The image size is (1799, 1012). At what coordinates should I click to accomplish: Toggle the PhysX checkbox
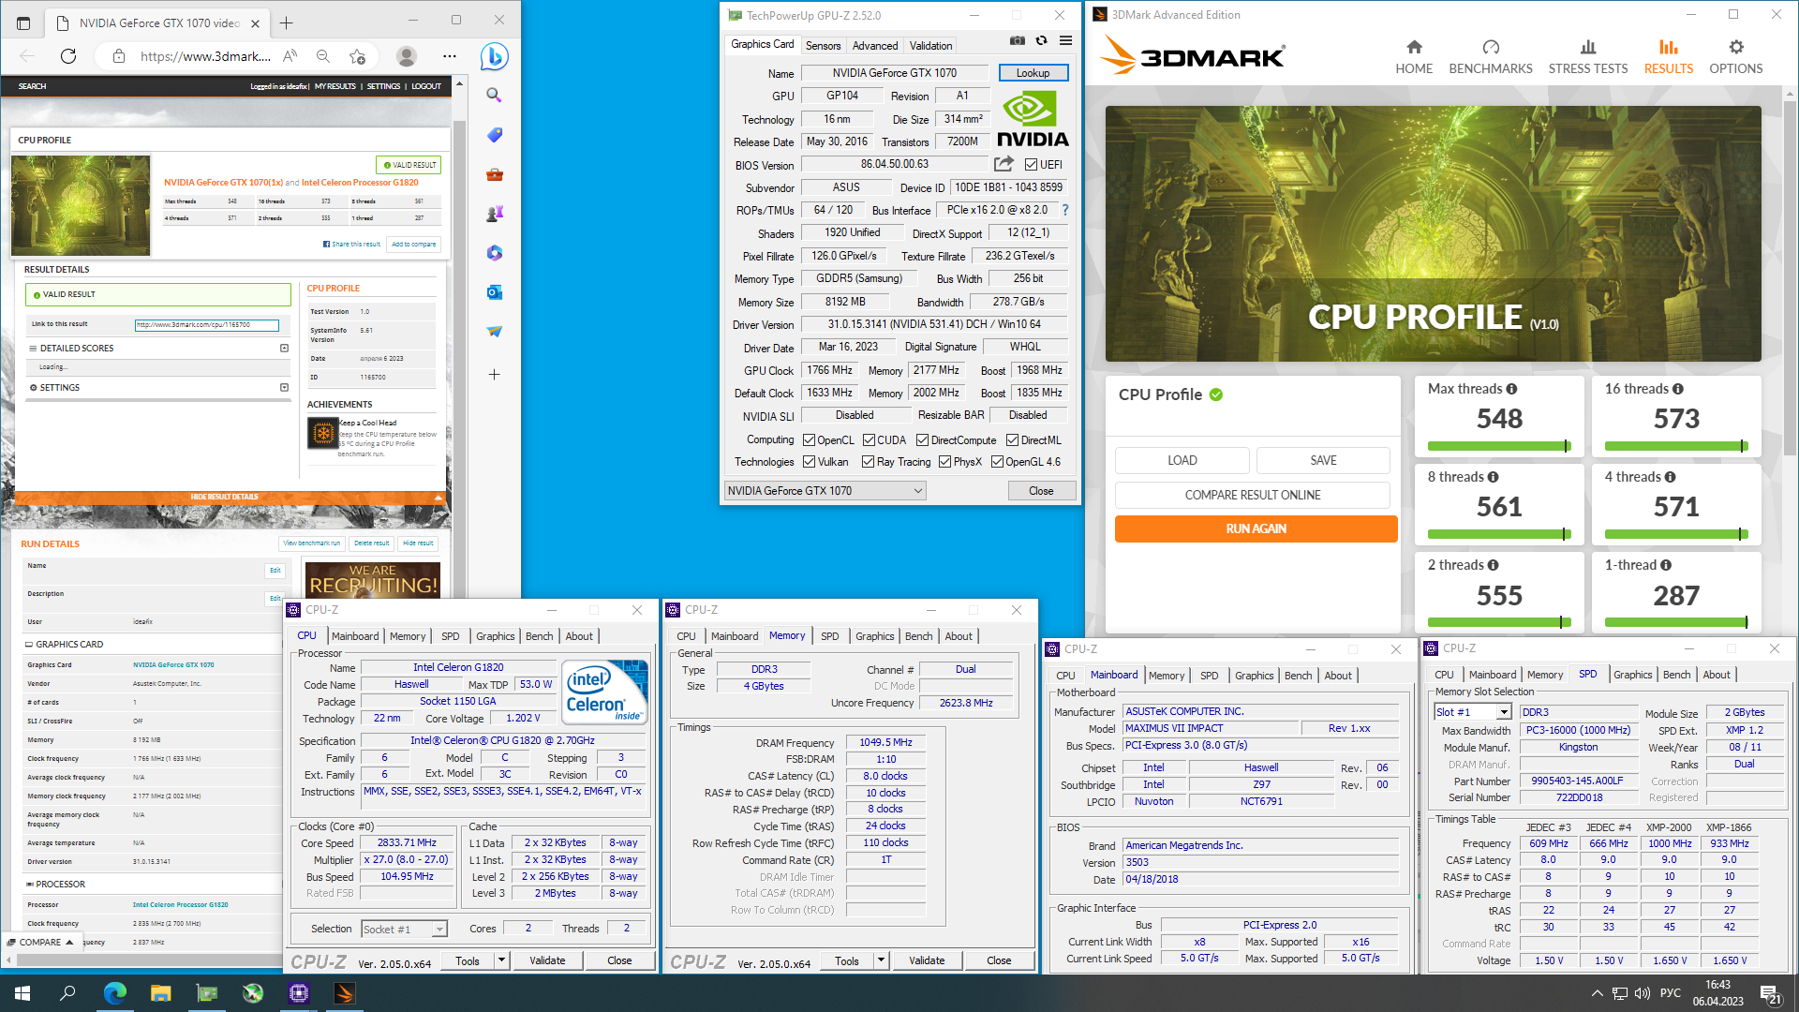click(944, 462)
